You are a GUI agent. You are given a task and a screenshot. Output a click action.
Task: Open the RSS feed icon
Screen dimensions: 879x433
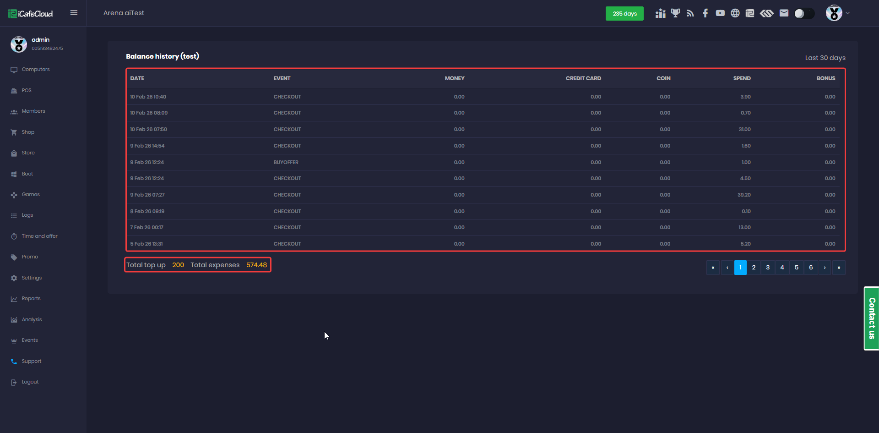point(690,13)
